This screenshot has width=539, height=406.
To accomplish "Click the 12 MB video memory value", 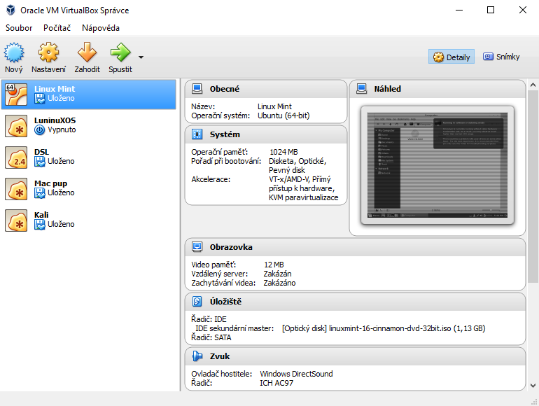I will 274,265.
